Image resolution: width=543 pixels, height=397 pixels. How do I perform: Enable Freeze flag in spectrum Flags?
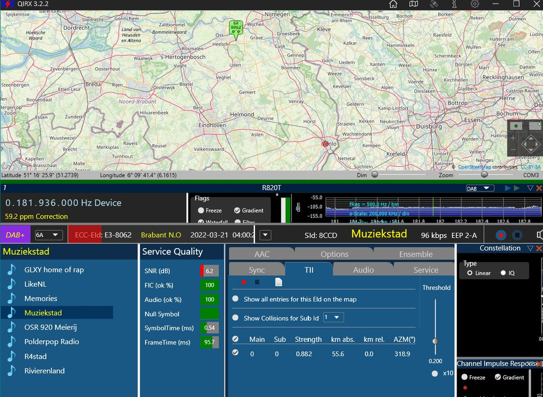pyautogui.click(x=201, y=210)
